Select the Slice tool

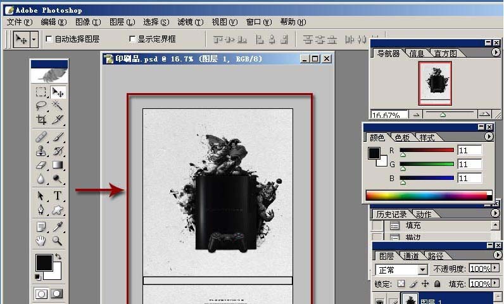coord(58,120)
